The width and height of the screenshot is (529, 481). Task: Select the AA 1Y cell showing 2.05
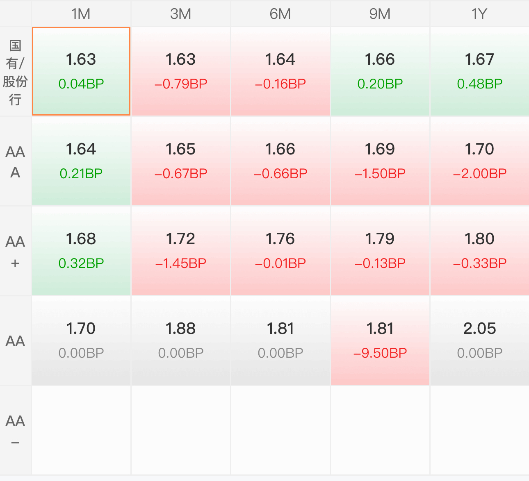480,340
